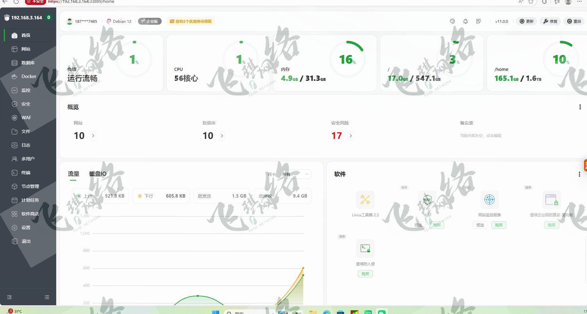This screenshot has height=314, width=587.
Task: Open 软件 panel three-dot menu
Action: tap(579, 174)
